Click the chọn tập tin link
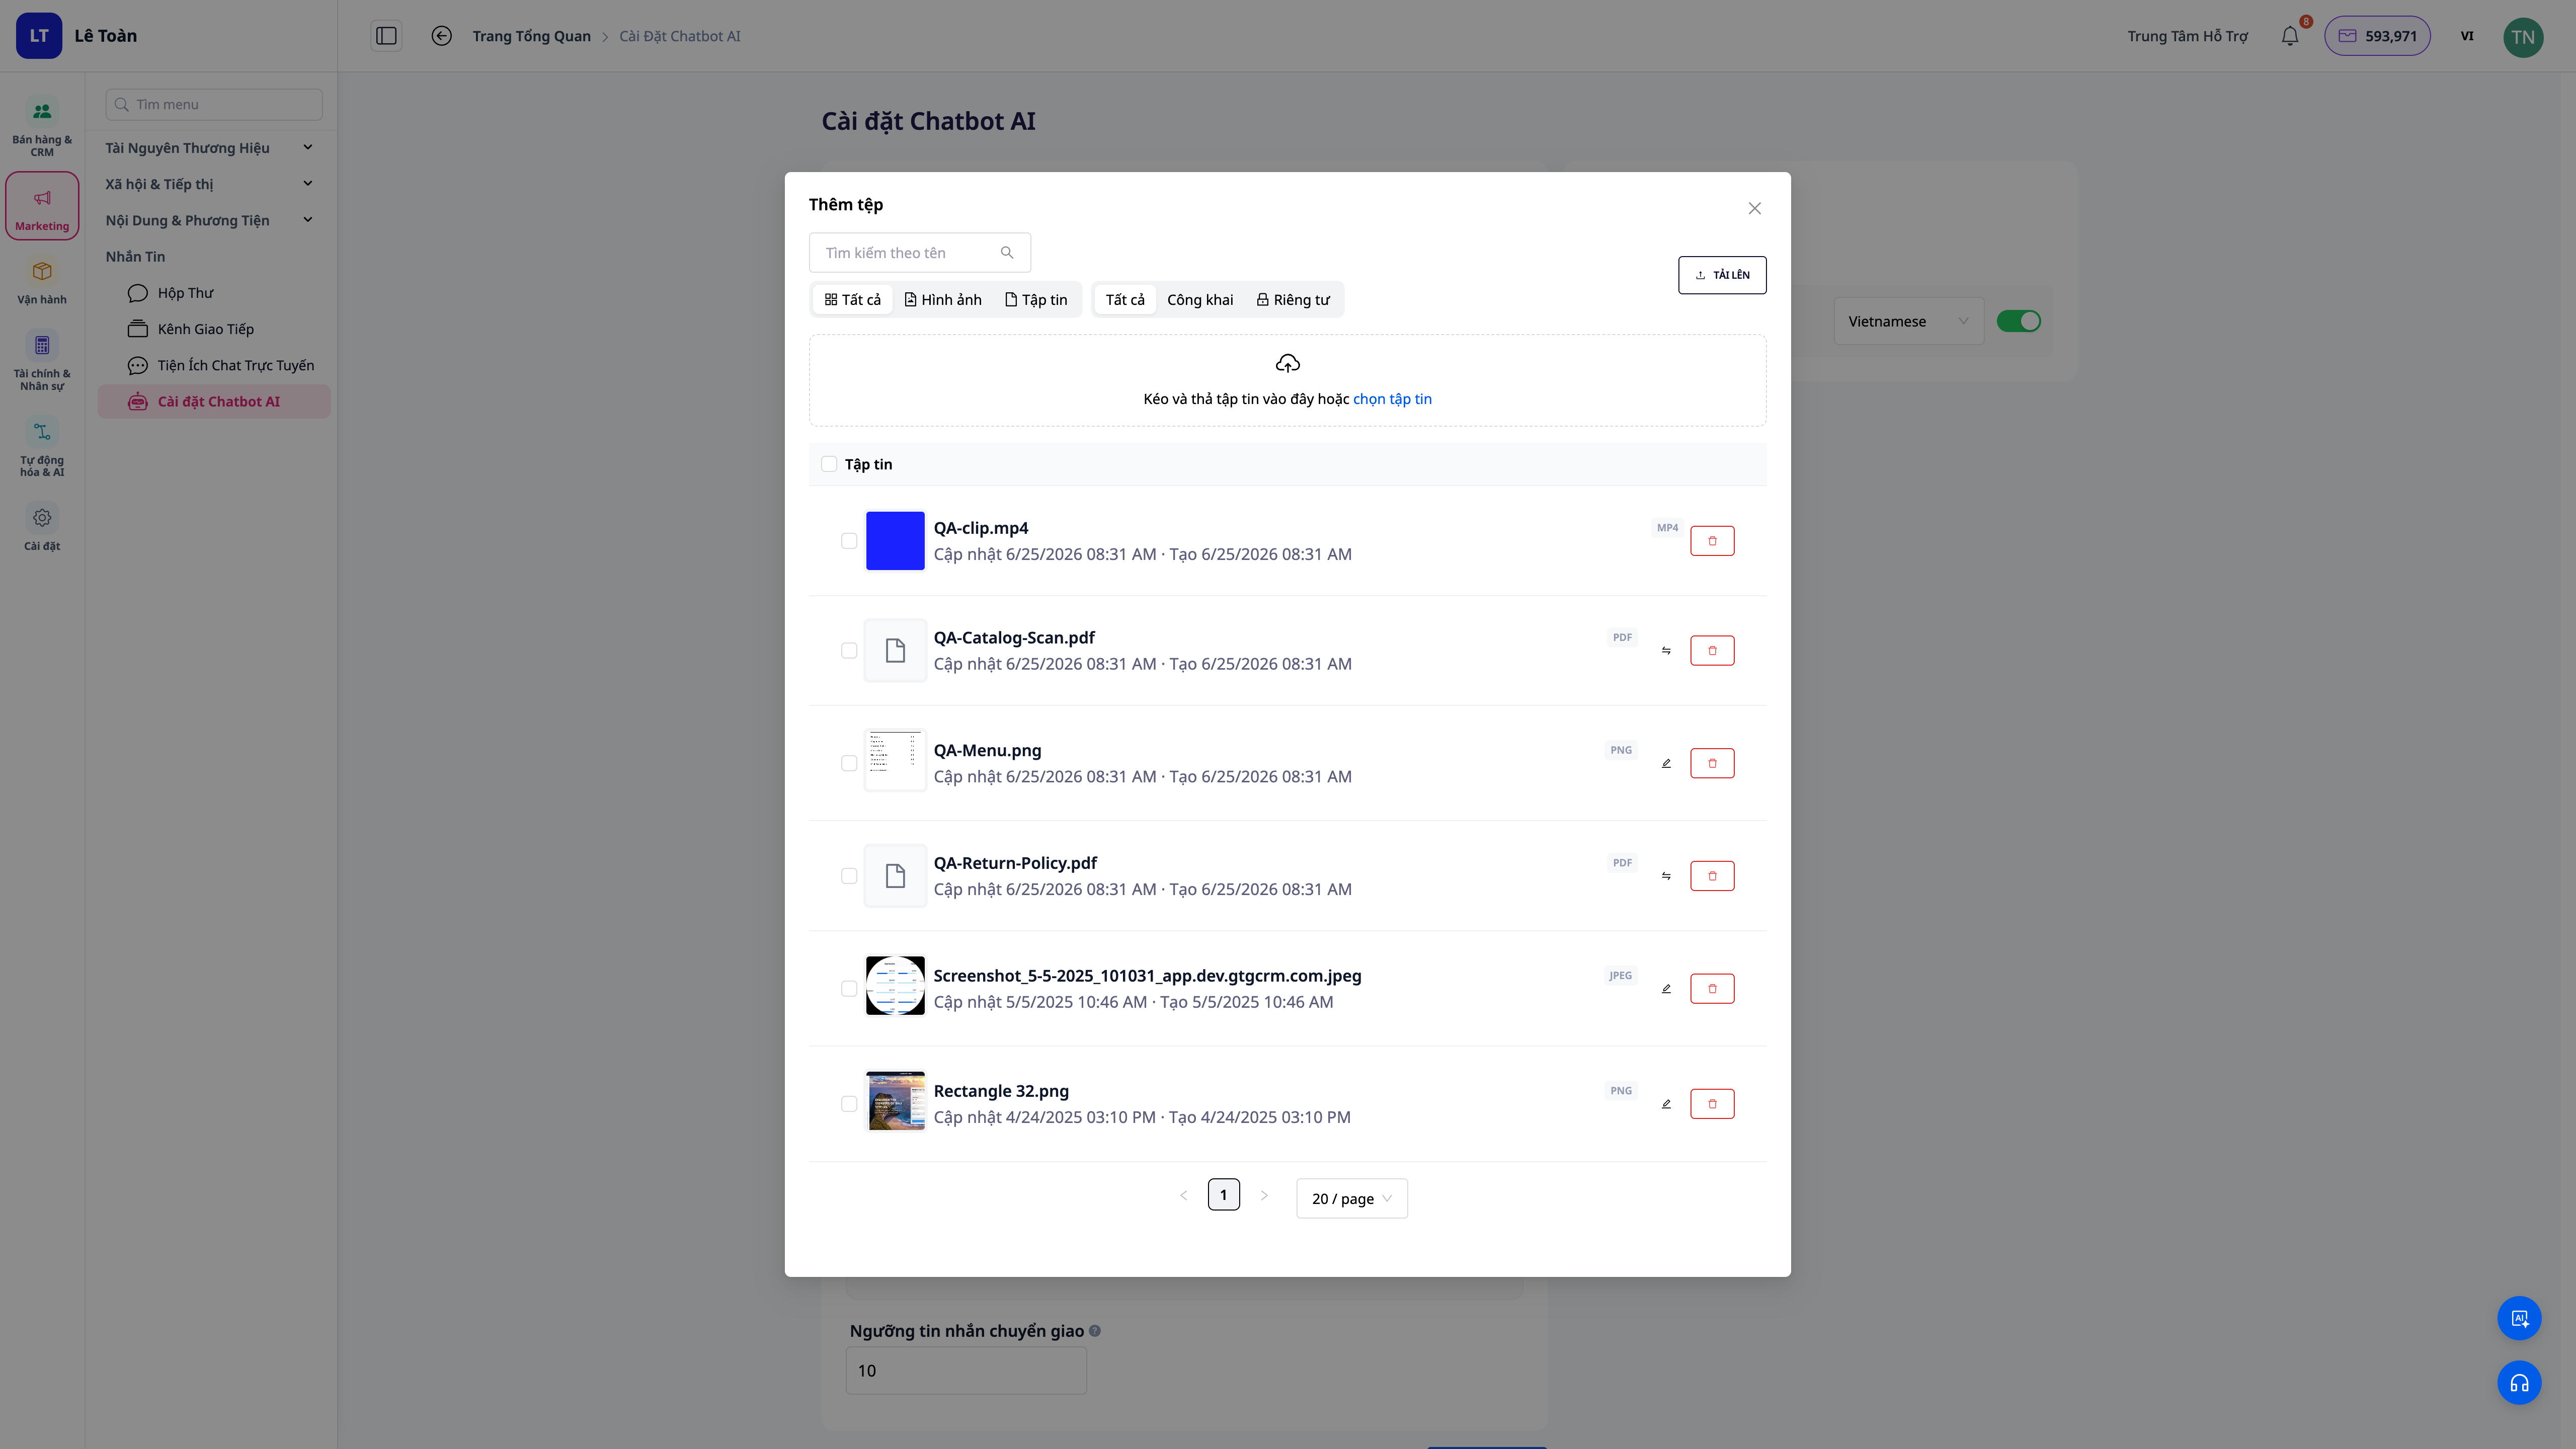Viewport: 2576px width, 1449px height. pyautogui.click(x=1391, y=399)
